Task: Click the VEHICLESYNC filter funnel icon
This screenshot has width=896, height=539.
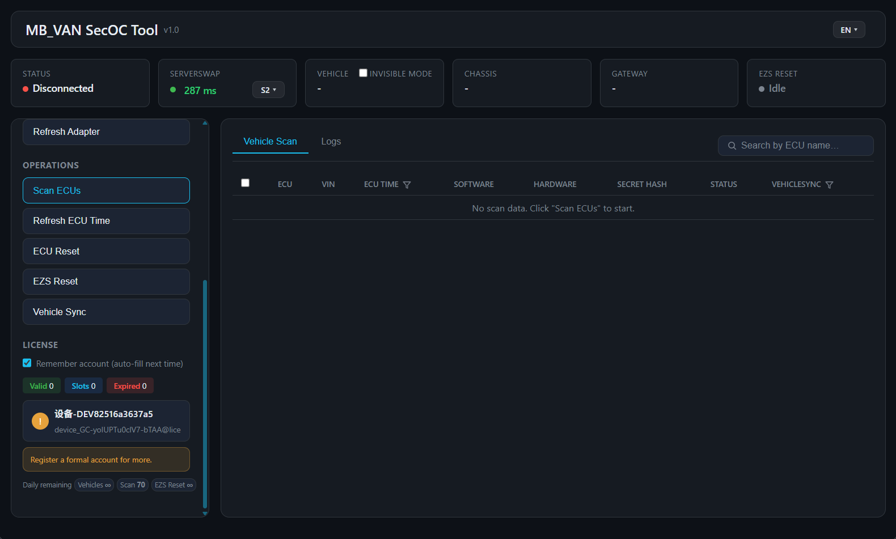Action: [x=829, y=185]
